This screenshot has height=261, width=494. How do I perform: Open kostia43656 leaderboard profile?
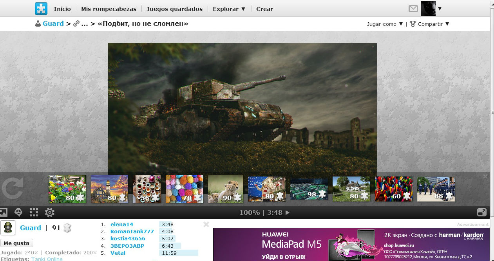point(128,238)
